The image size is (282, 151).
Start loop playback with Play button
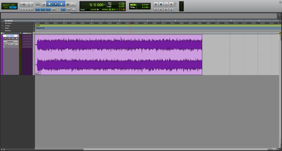point(166,4)
